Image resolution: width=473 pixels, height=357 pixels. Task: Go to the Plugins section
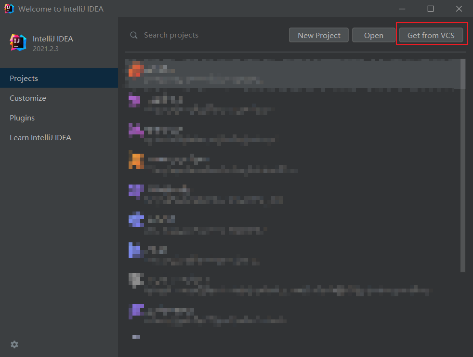click(22, 118)
